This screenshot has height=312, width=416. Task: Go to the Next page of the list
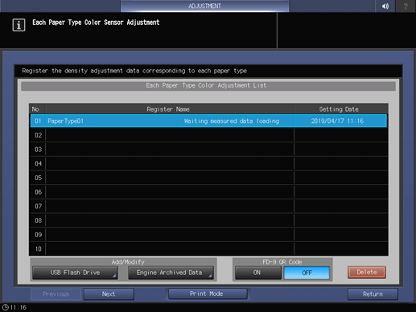pyautogui.click(x=109, y=294)
